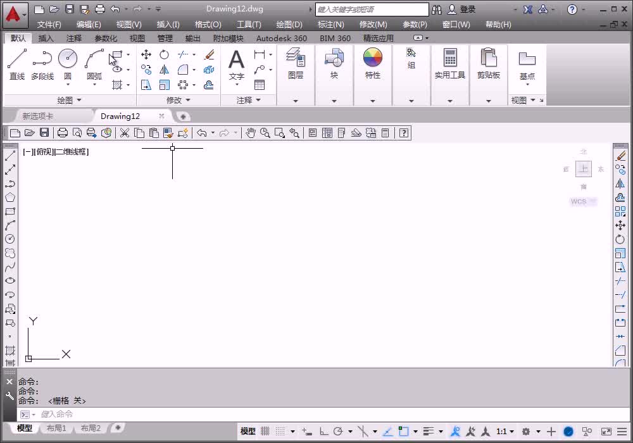633x443 pixels.
Task: Click the 模型 status bar button
Action: 248,432
